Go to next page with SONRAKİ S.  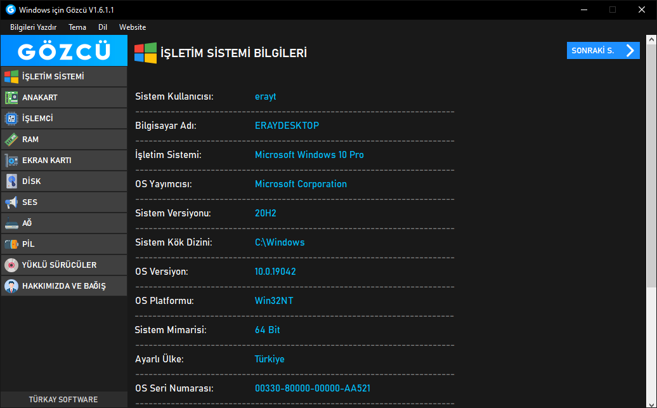pos(603,51)
